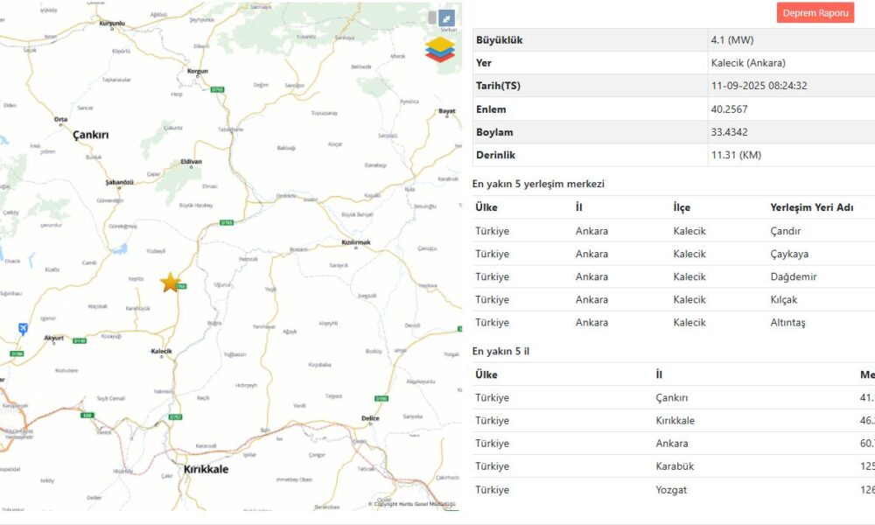Viewport: 875px width, 525px height.
Task: Select the Çandır settlement row
Action: 674,231
